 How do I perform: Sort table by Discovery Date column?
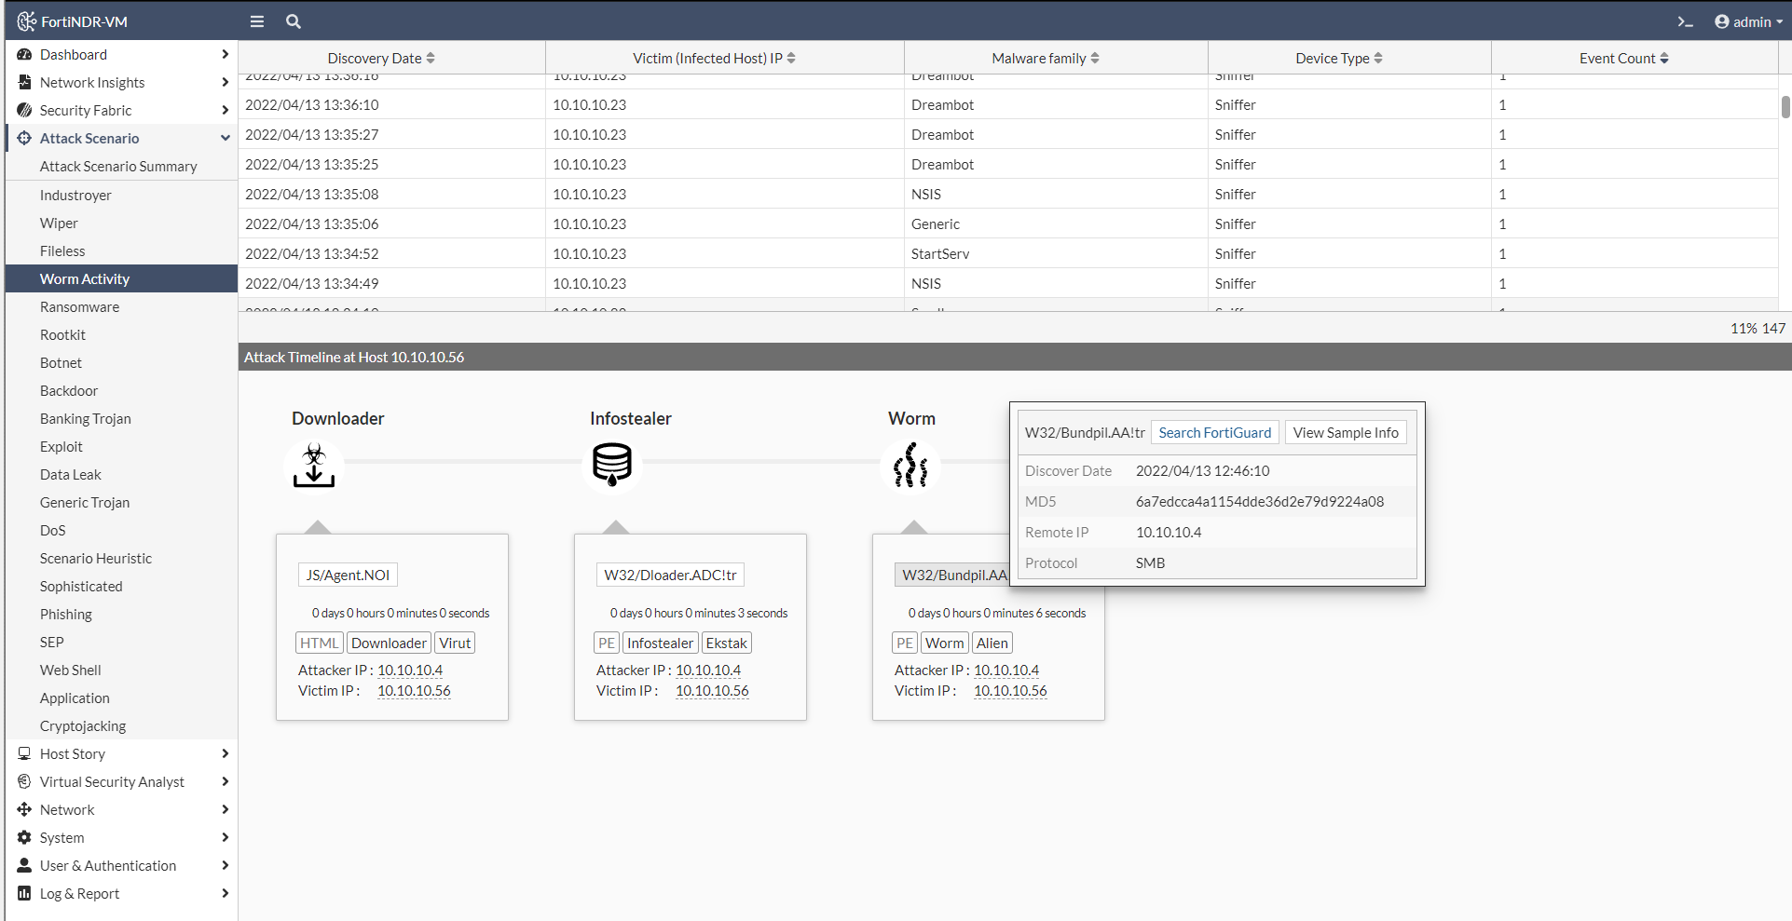tap(381, 58)
